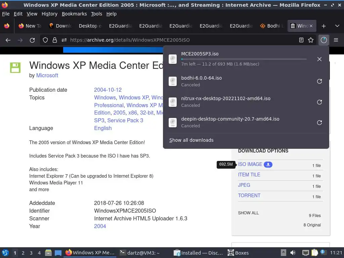Open the Firefox hamburger menu
Viewport: 344px width, 258px height.
tap(336, 40)
